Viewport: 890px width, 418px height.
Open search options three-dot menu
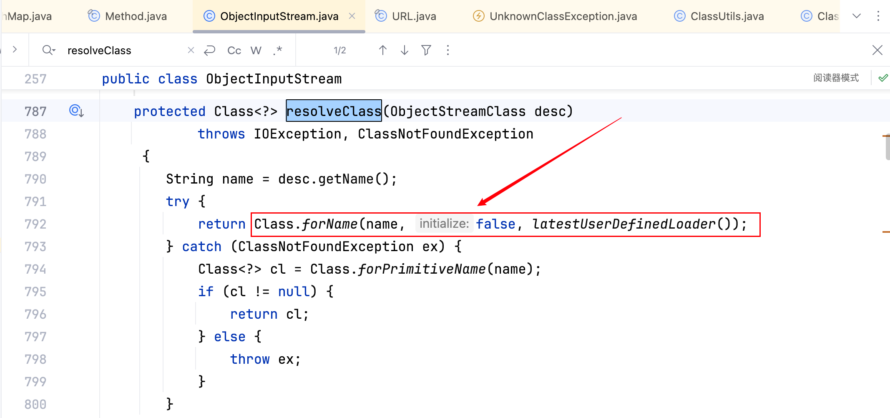click(448, 50)
